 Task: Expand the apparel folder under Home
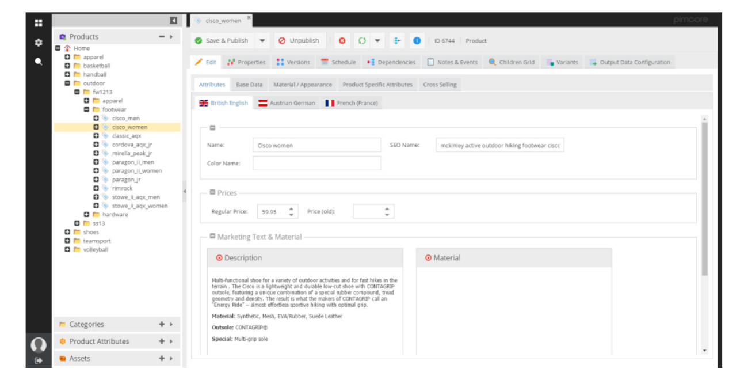[67, 57]
